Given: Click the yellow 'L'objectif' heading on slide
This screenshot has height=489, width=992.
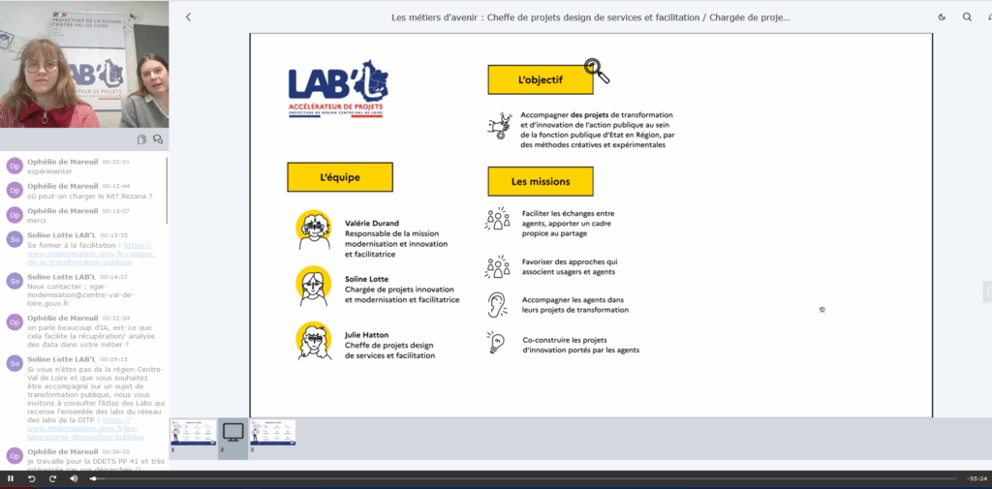Looking at the screenshot, I should pyautogui.click(x=541, y=79).
